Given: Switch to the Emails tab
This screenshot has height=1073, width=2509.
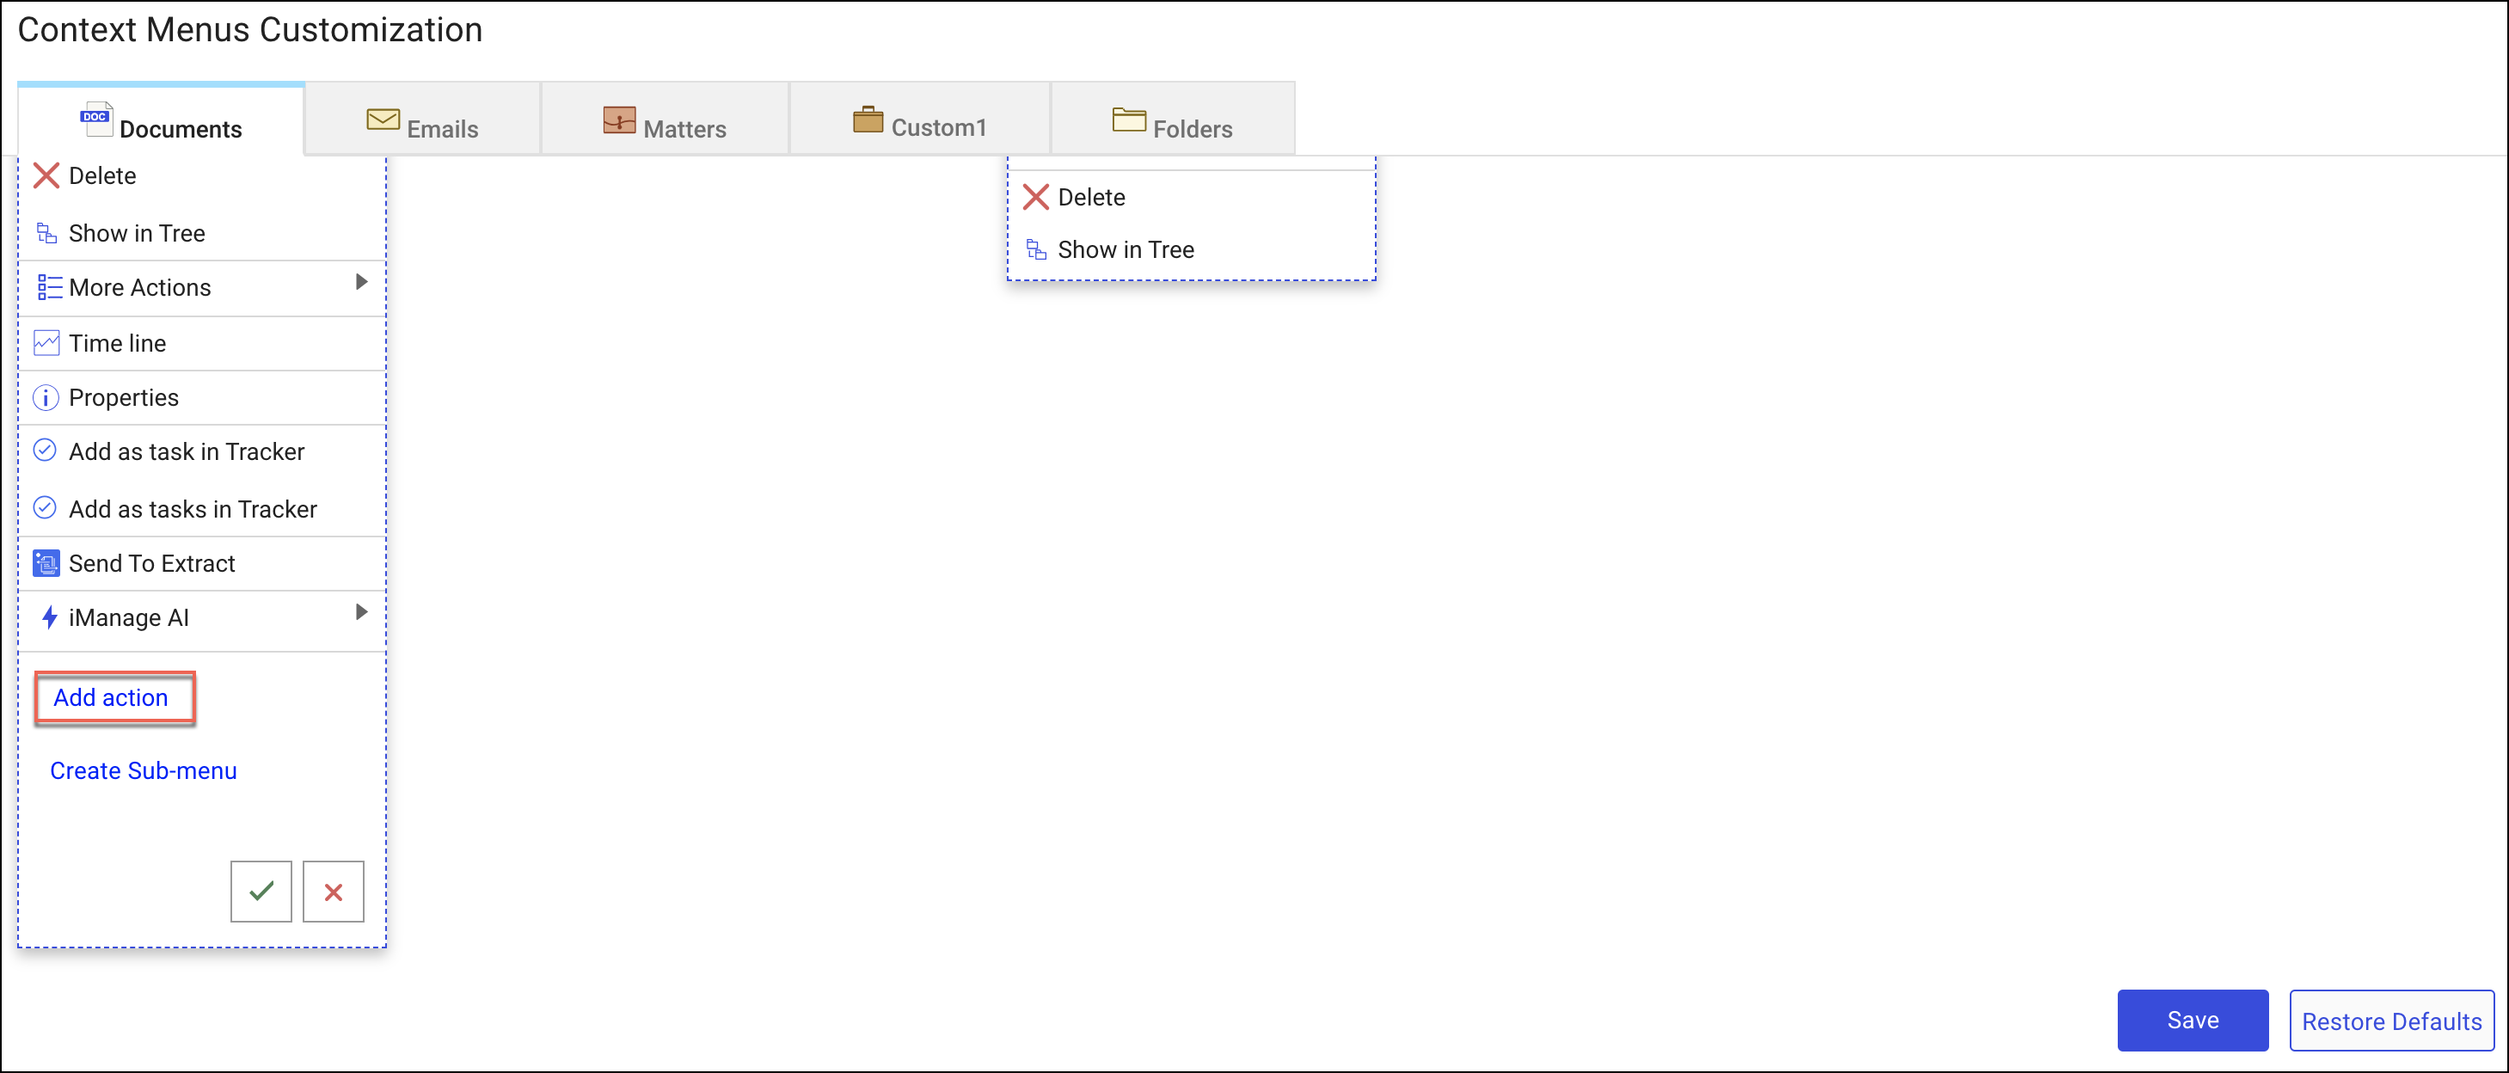Looking at the screenshot, I should 422,125.
